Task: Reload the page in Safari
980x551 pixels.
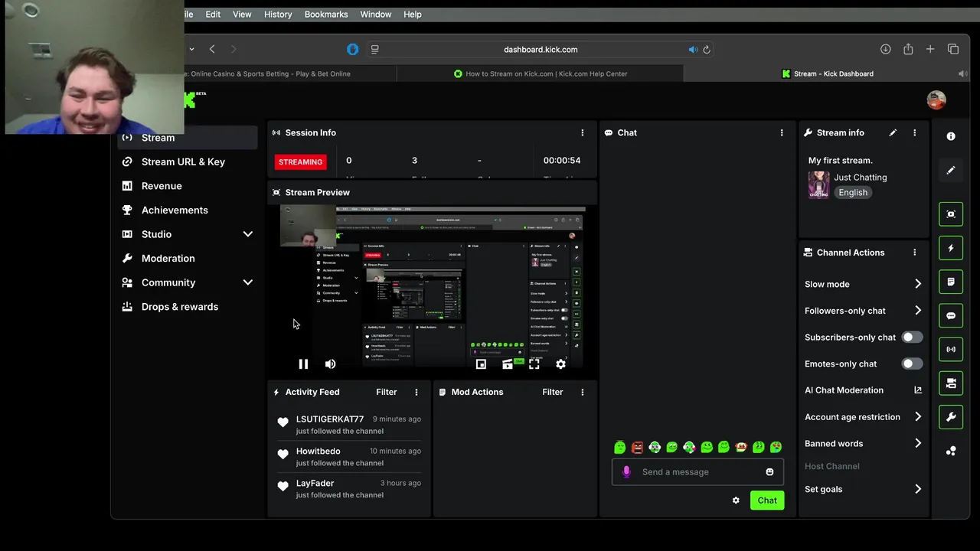Action: point(707,49)
